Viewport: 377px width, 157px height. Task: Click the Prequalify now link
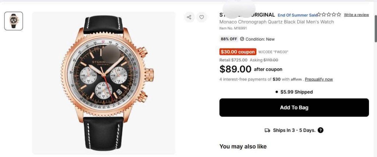coord(318,79)
